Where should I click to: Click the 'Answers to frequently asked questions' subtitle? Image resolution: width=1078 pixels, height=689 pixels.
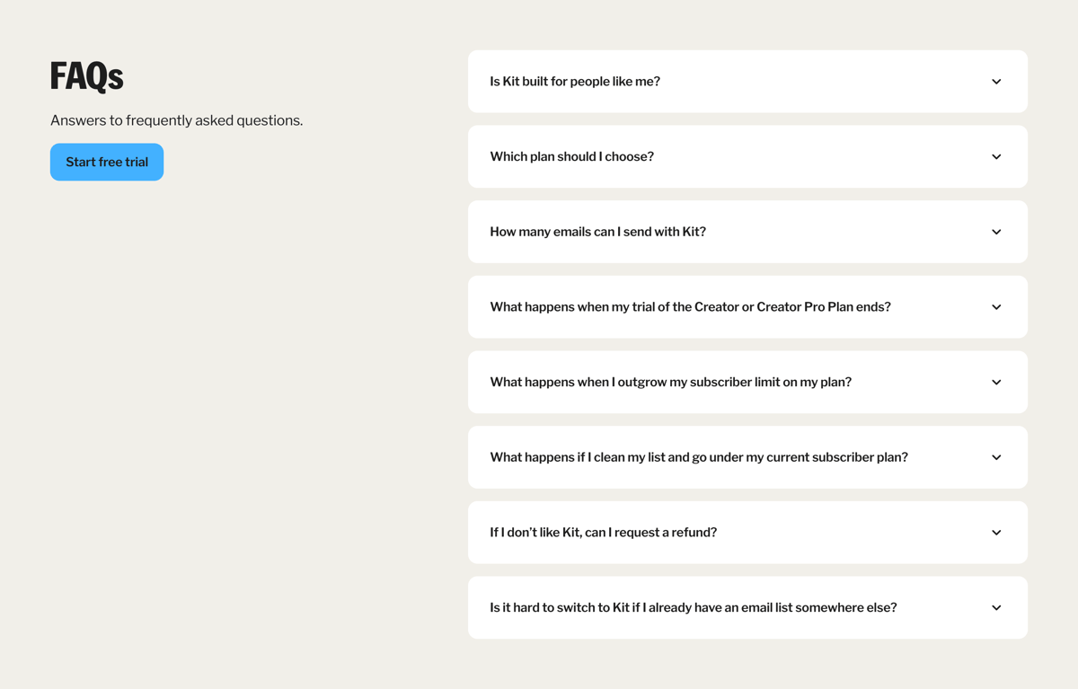pyautogui.click(x=176, y=119)
